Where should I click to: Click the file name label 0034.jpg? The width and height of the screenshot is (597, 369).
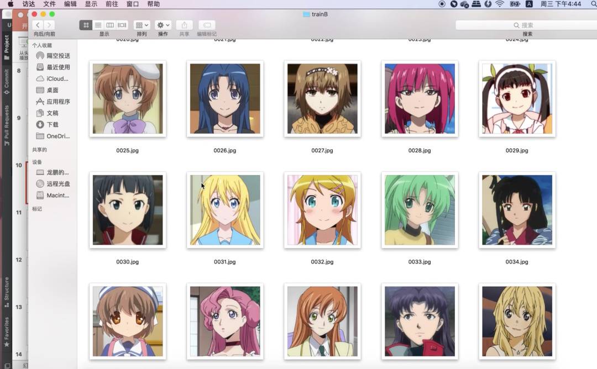coord(517,262)
